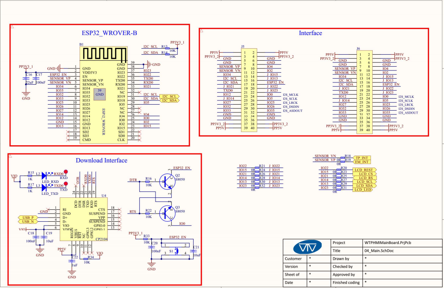Click the J6 40-pin connector body

click(x=365, y=92)
